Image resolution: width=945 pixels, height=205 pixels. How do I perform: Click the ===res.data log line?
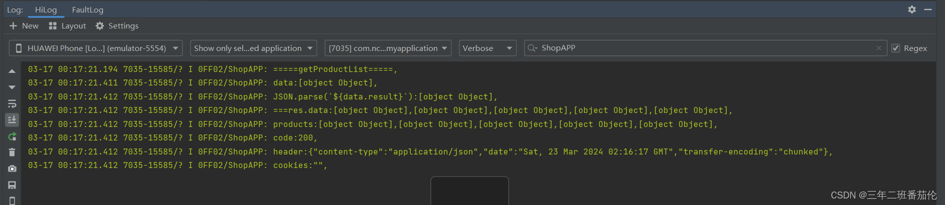380,110
